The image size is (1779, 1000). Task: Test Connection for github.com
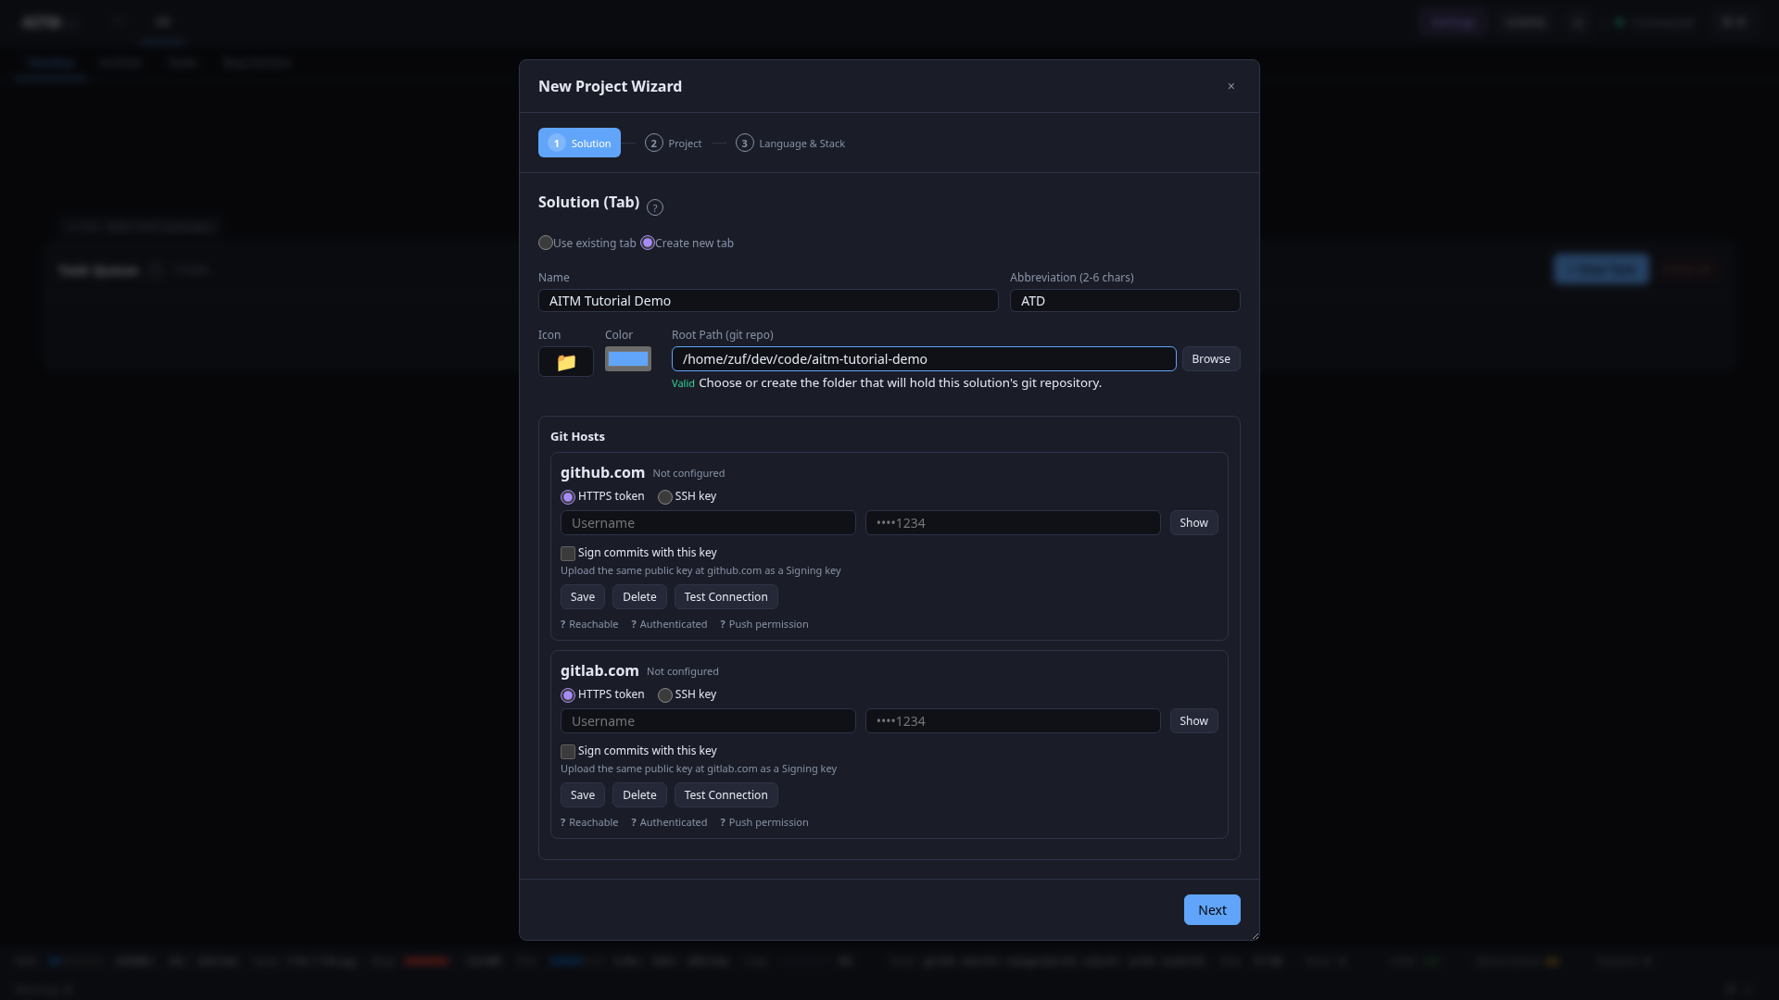(726, 597)
